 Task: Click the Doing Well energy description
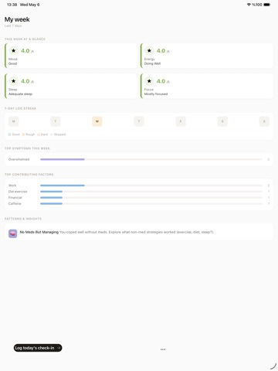pyautogui.click(x=152, y=63)
